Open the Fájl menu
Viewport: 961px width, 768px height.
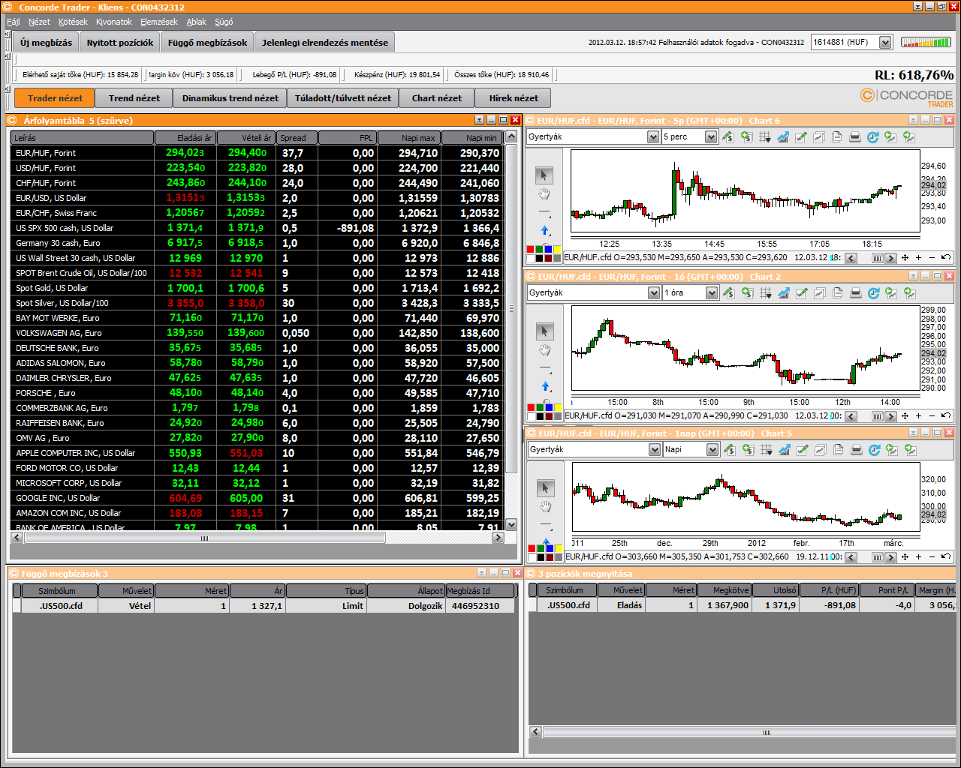pyautogui.click(x=14, y=22)
